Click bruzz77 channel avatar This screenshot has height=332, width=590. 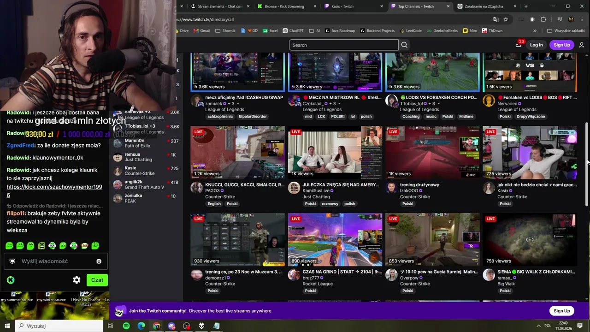294,275
